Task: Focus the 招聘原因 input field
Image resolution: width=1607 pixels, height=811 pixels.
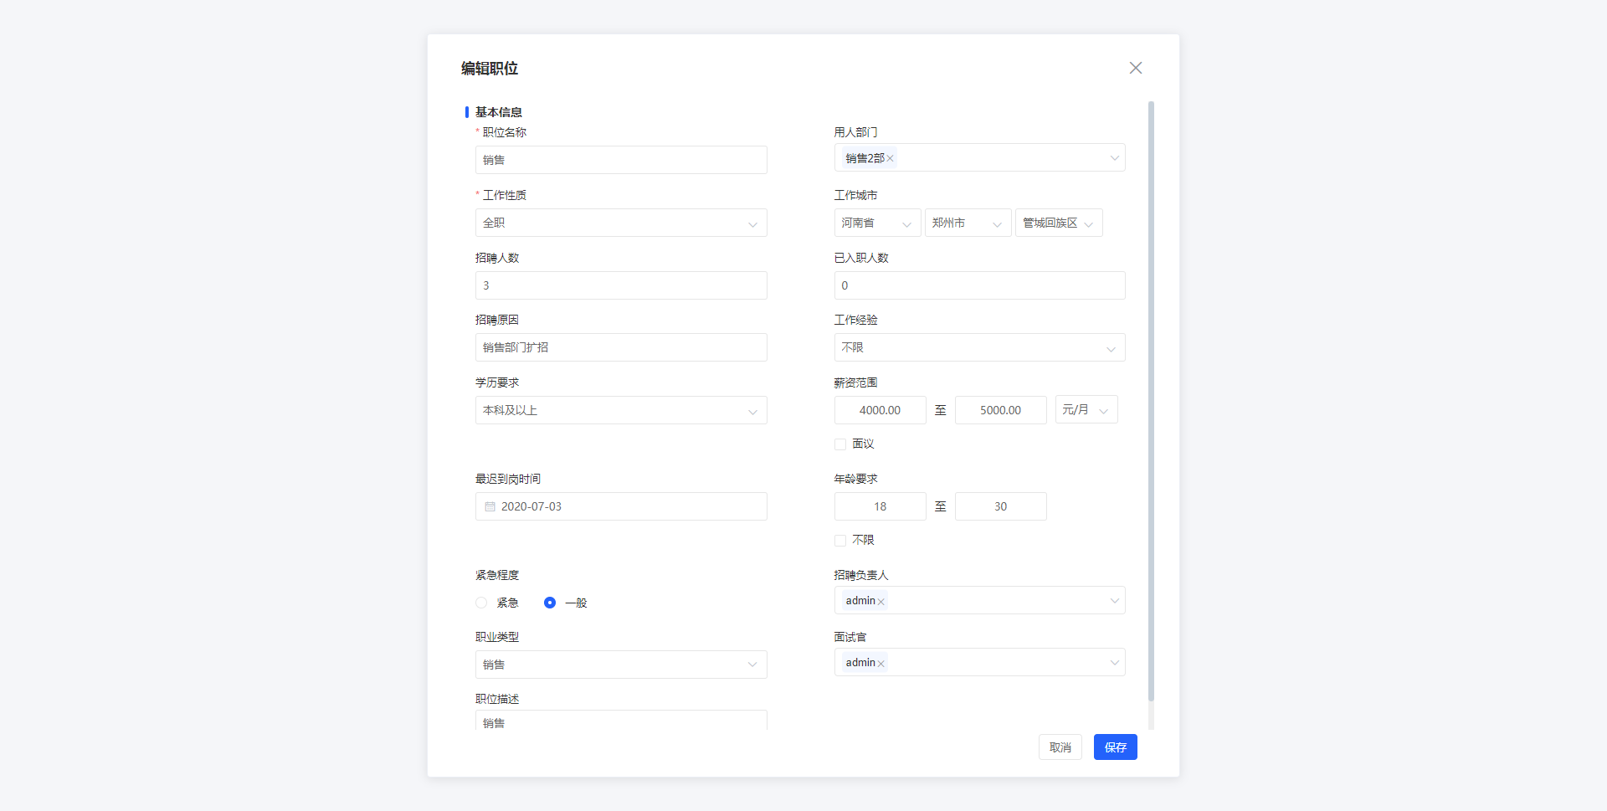Action: (621, 347)
